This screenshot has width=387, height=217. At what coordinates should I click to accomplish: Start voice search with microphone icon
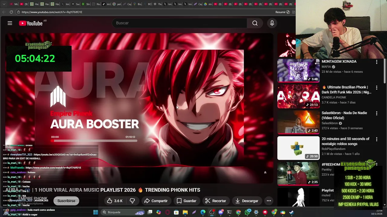click(272, 23)
